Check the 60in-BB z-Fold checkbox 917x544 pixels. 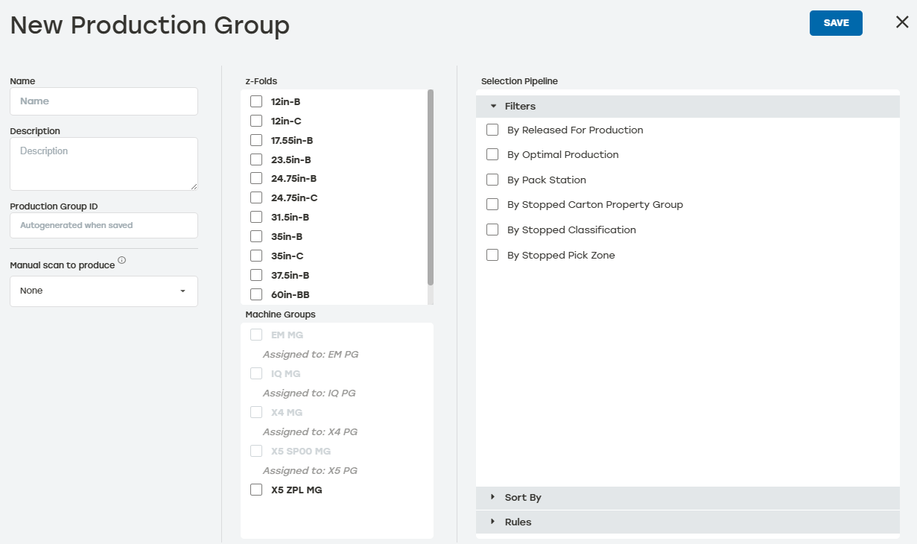click(x=256, y=294)
